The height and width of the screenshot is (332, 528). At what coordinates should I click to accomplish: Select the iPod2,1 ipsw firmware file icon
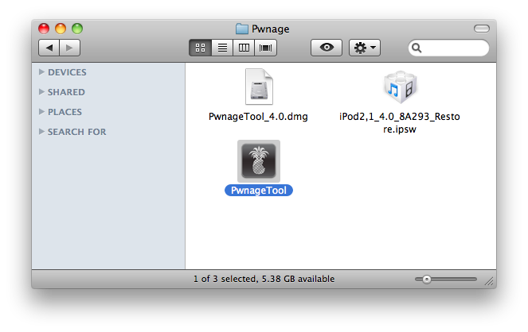(x=400, y=87)
